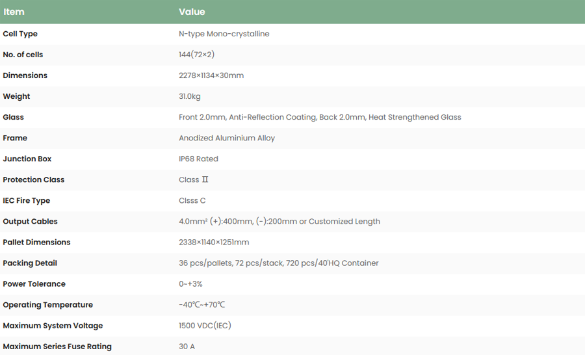This screenshot has width=585, height=355.
Task: Select the Weight row label
Action: pyautogui.click(x=16, y=96)
